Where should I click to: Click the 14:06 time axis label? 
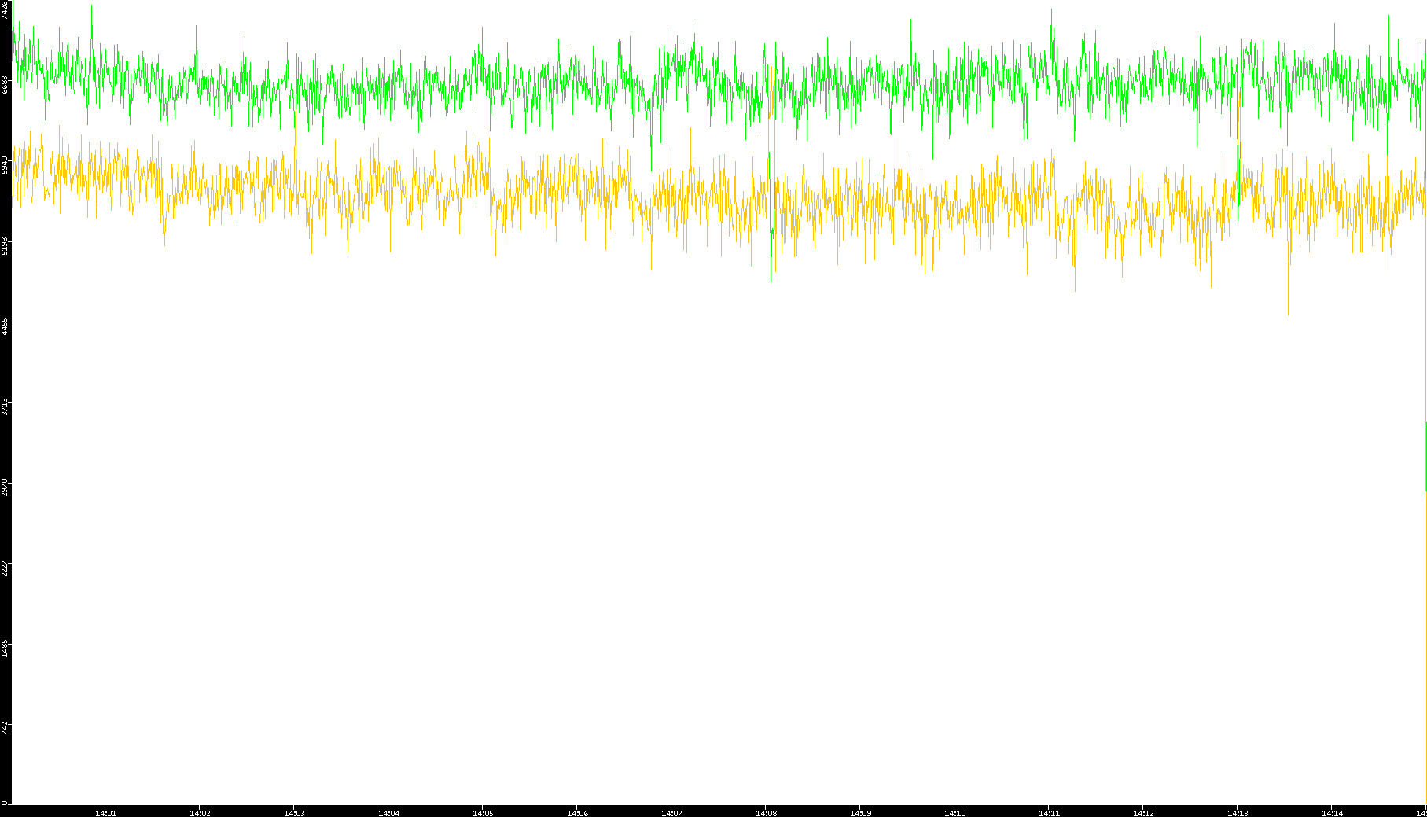577,813
